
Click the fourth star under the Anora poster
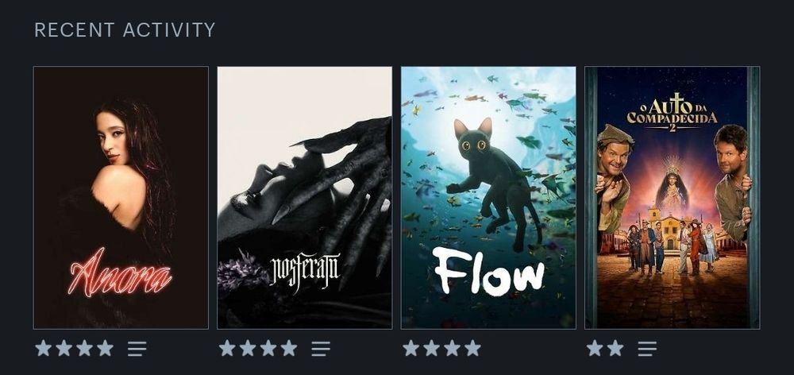click(106, 348)
